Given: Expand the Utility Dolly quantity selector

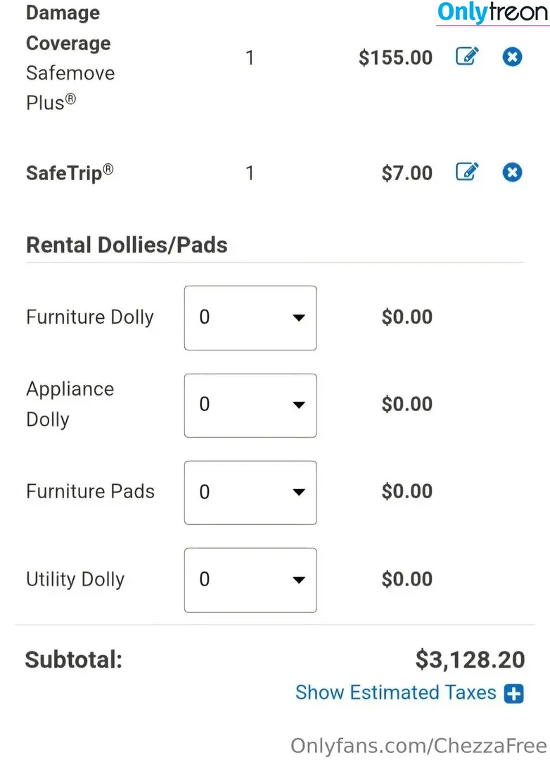Looking at the screenshot, I should point(250,580).
